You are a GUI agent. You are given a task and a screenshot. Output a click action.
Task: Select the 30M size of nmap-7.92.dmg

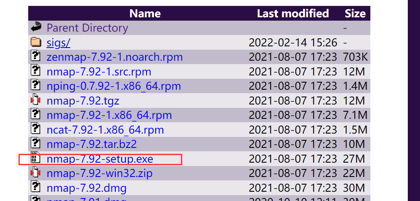[x=354, y=188]
